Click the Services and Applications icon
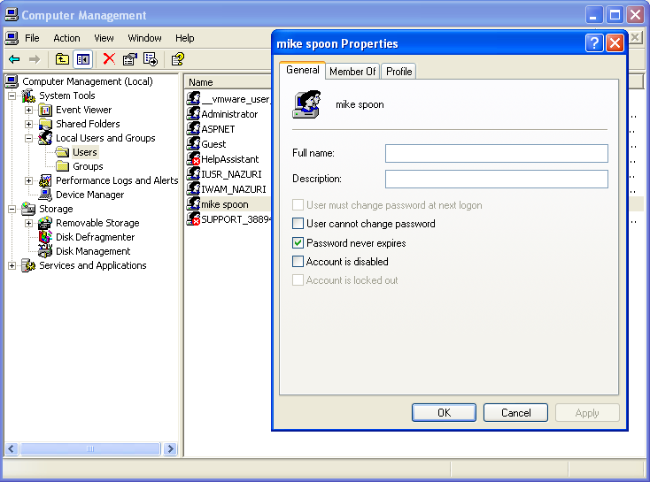 [x=28, y=265]
